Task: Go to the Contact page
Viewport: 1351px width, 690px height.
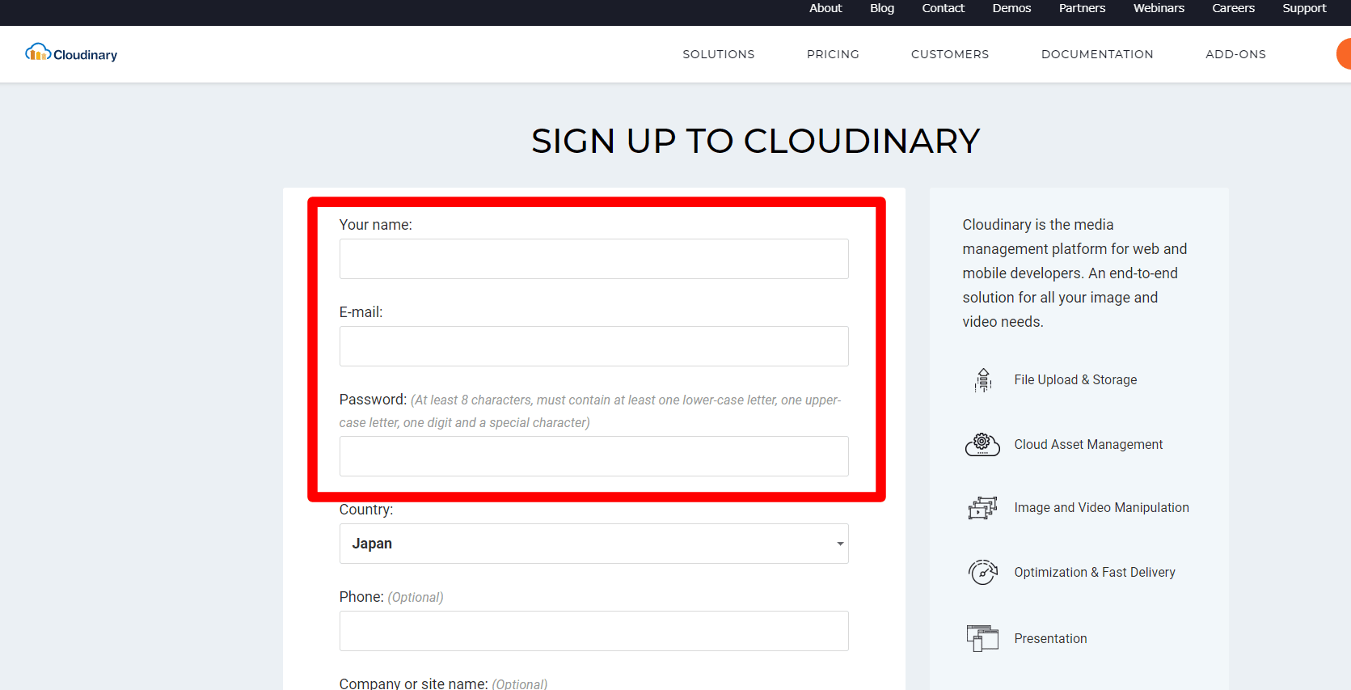Action: point(944,8)
